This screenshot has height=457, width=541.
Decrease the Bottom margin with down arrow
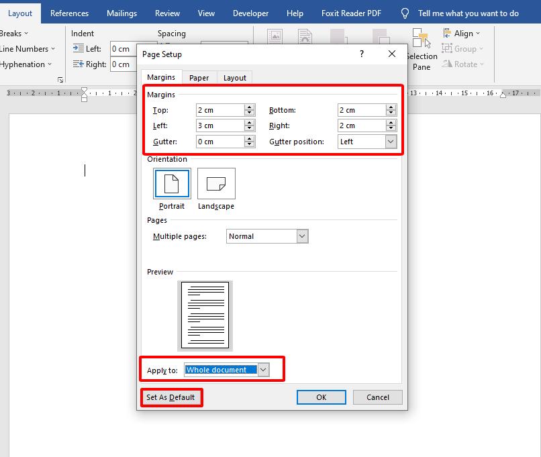point(391,113)
